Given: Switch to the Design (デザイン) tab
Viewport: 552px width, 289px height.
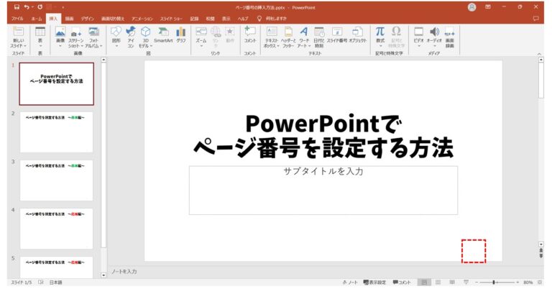Looking at the screenshot, I should click(x=87, y=19).
